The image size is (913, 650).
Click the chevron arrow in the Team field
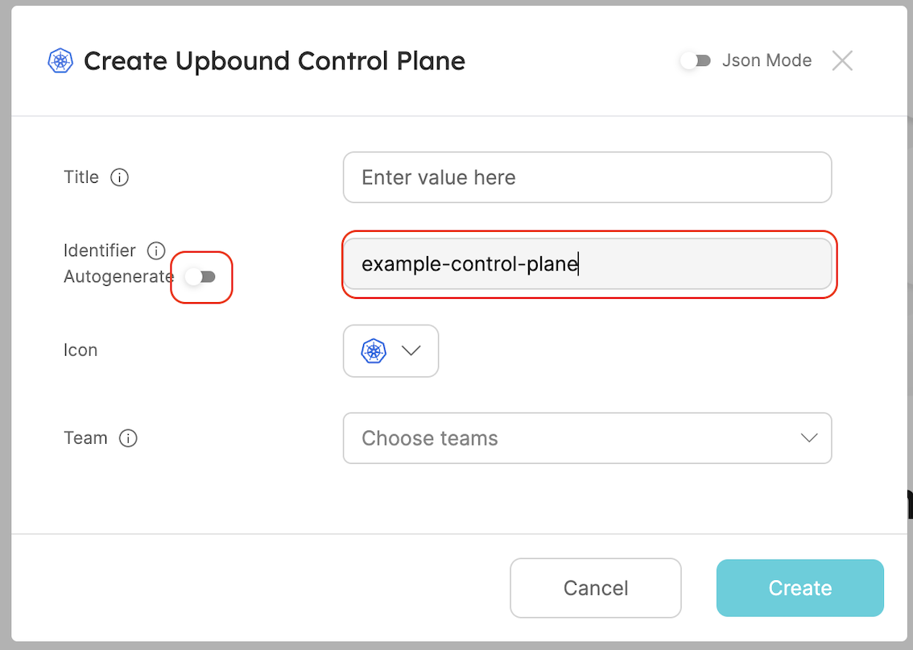[809, 438]
